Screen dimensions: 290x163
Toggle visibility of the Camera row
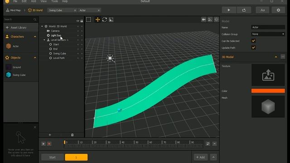coord(77,31)
